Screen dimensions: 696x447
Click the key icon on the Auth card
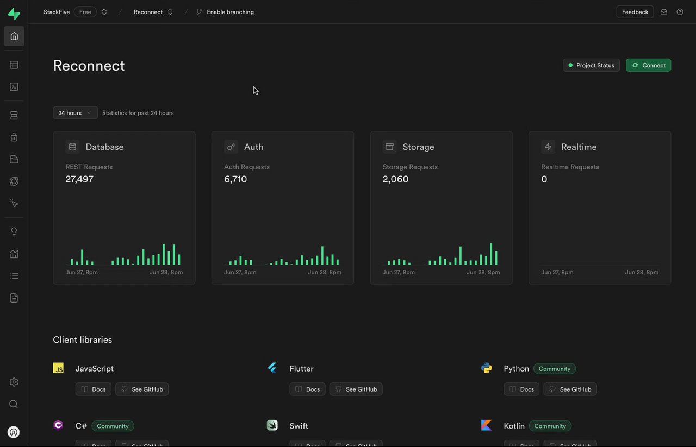pos(231,147)
